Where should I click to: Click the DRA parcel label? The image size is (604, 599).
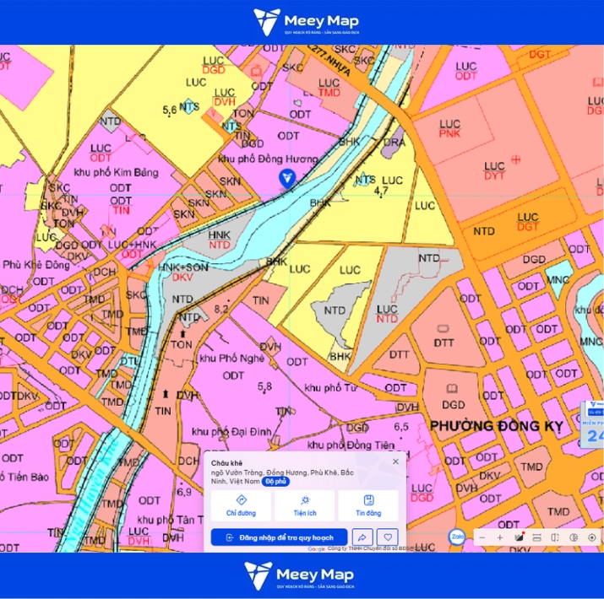pos(395,143)
